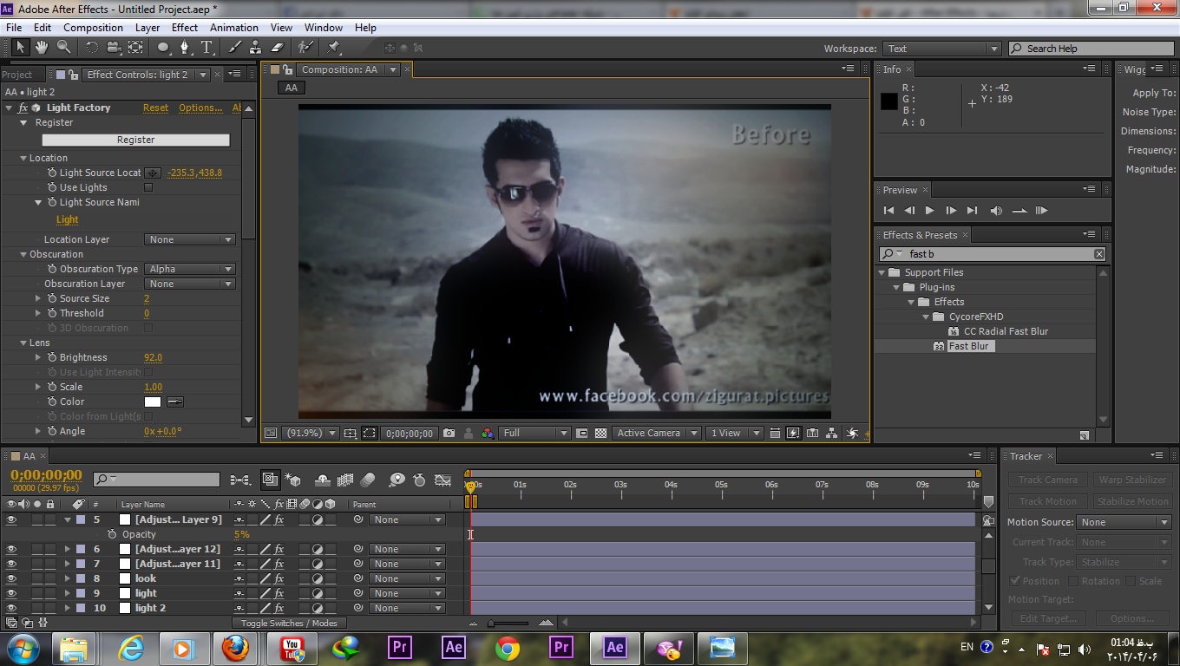Image resolution: width=1180 pixels, height=666 pixels.
Task: Click the Light Factory Color white swatch
Action: click(x=153, y=402)
